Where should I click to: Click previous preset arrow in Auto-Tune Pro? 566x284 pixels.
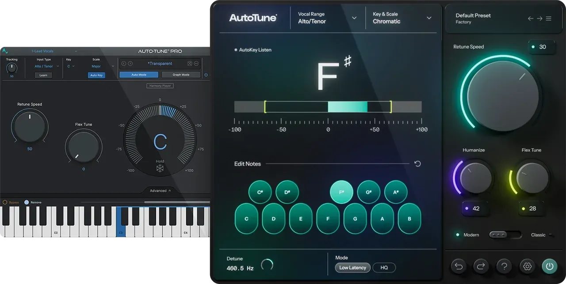tap(124, 64)
